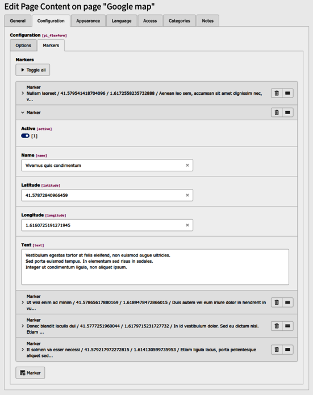This screenshot has height=395, width=313.
Task: Click the Active field label
Action: point(28,128)
